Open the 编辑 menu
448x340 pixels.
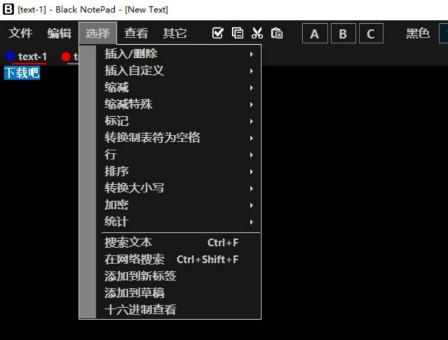click(x=59, y=33)
